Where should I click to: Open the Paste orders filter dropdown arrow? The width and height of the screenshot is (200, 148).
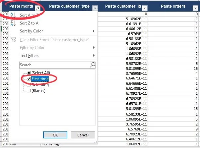(x=196, y=7)
